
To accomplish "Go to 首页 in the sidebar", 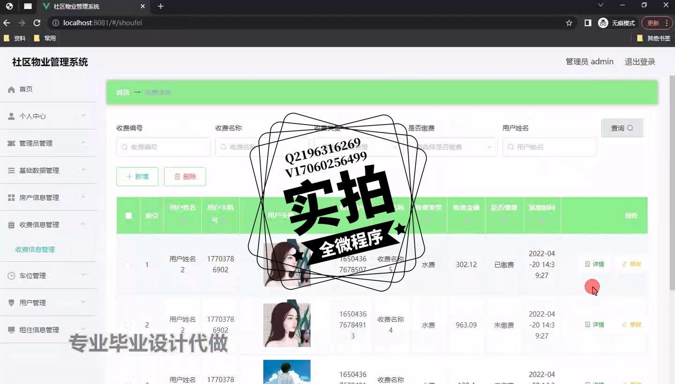I will (48, 89).
